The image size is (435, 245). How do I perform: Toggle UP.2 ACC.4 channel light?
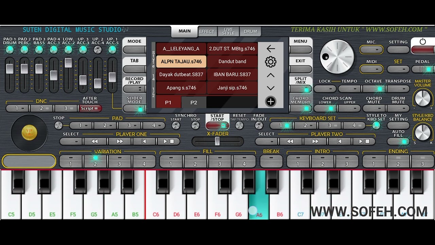point(98,50)
